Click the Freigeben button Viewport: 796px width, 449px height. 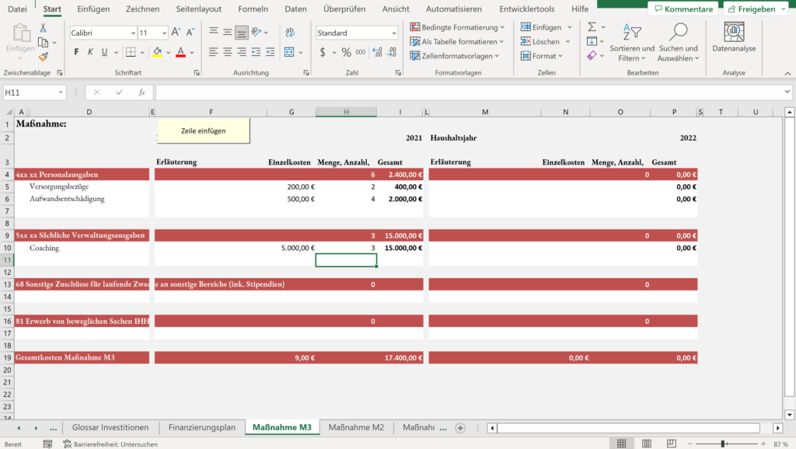pos(754,9)
